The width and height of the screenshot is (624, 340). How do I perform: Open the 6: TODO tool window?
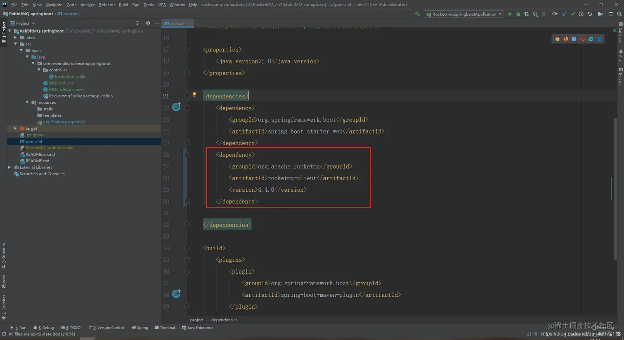(71, 328)
